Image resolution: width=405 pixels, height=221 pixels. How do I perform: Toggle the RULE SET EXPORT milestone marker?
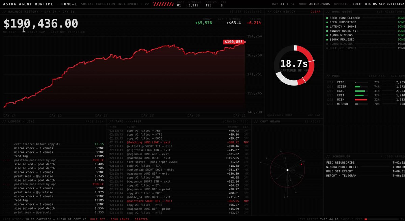[327, 48]
